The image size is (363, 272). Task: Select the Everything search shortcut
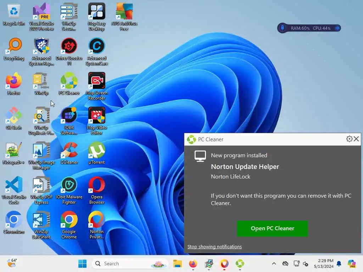14,49
